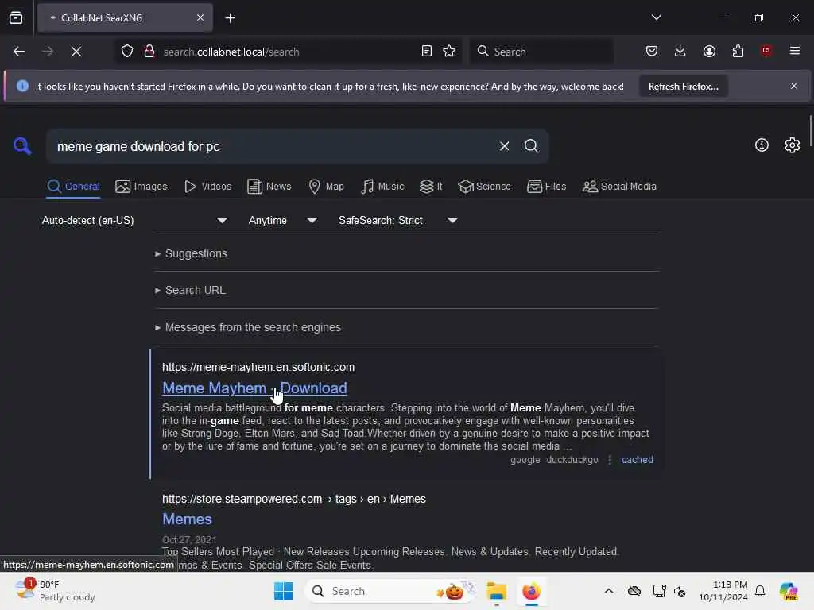Switch to Music category
Screen dimensions: 814x610
pos(382,186)
